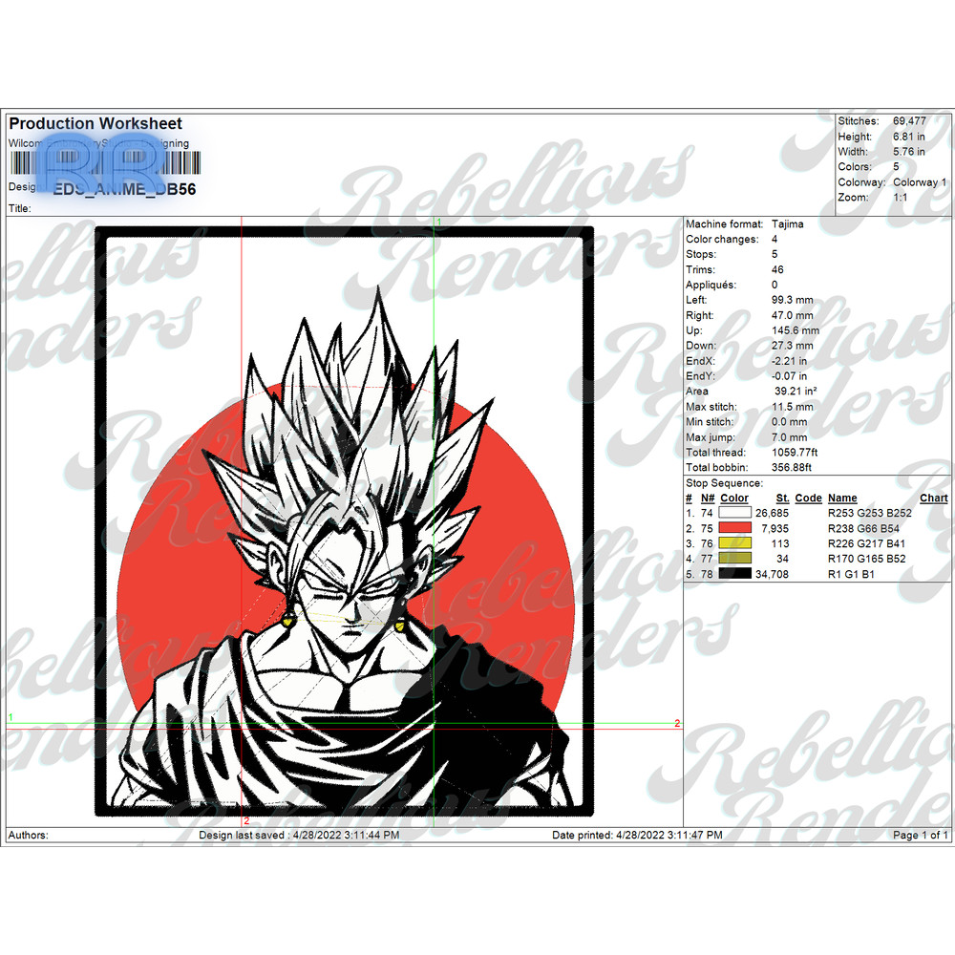Click the Chart column header

coord(933,498)
